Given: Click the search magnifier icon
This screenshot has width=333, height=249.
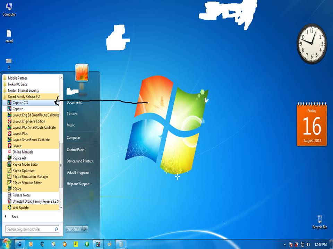Looking at the screenshot, I should pyautogui.click(x=56, y=229).
